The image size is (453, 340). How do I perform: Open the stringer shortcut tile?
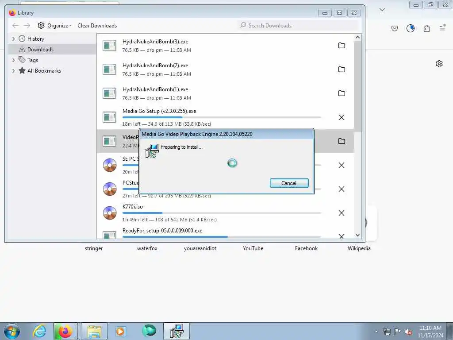[x=94, y=248]
